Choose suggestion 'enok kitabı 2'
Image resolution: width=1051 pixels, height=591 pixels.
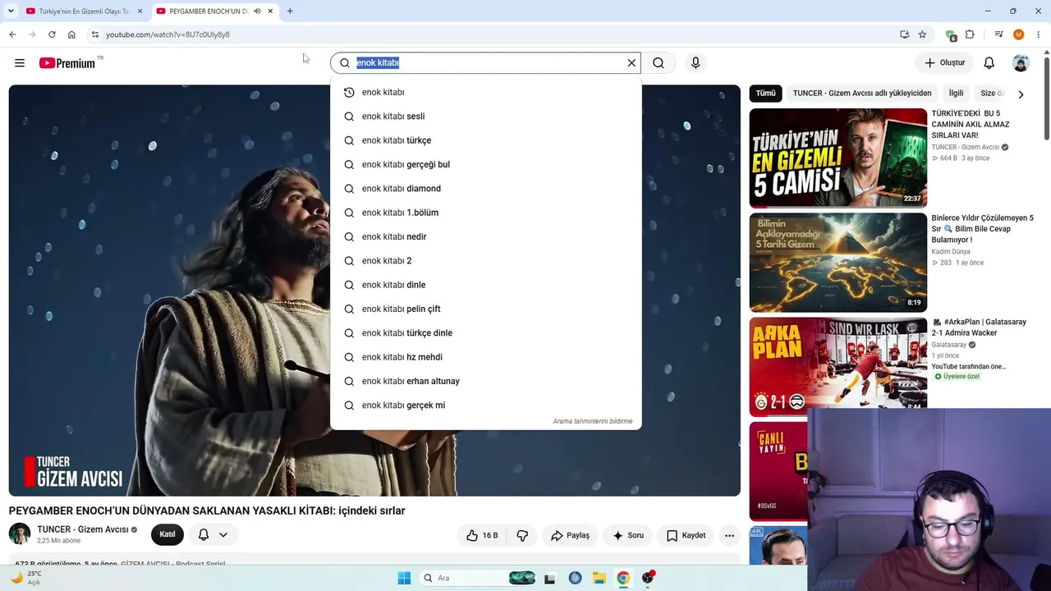[486, 261]
